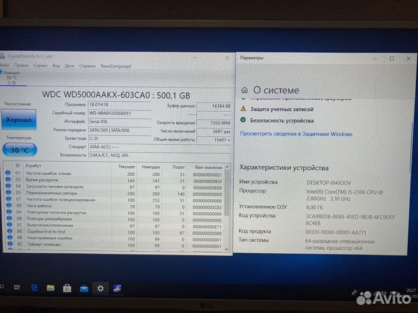
Task: Select the Таймаут команды row
Action: click(114, 245)
